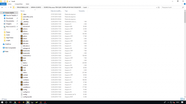The image size is (186, 104).
Task: Expand the address bar history dropdown
Action: pos(157,7)
